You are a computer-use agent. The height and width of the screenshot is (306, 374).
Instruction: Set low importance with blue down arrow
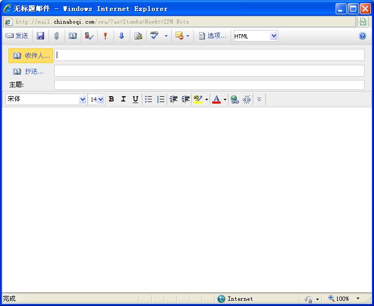122,36
